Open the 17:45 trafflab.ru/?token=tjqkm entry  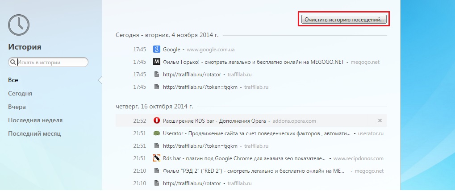(200, 87)
